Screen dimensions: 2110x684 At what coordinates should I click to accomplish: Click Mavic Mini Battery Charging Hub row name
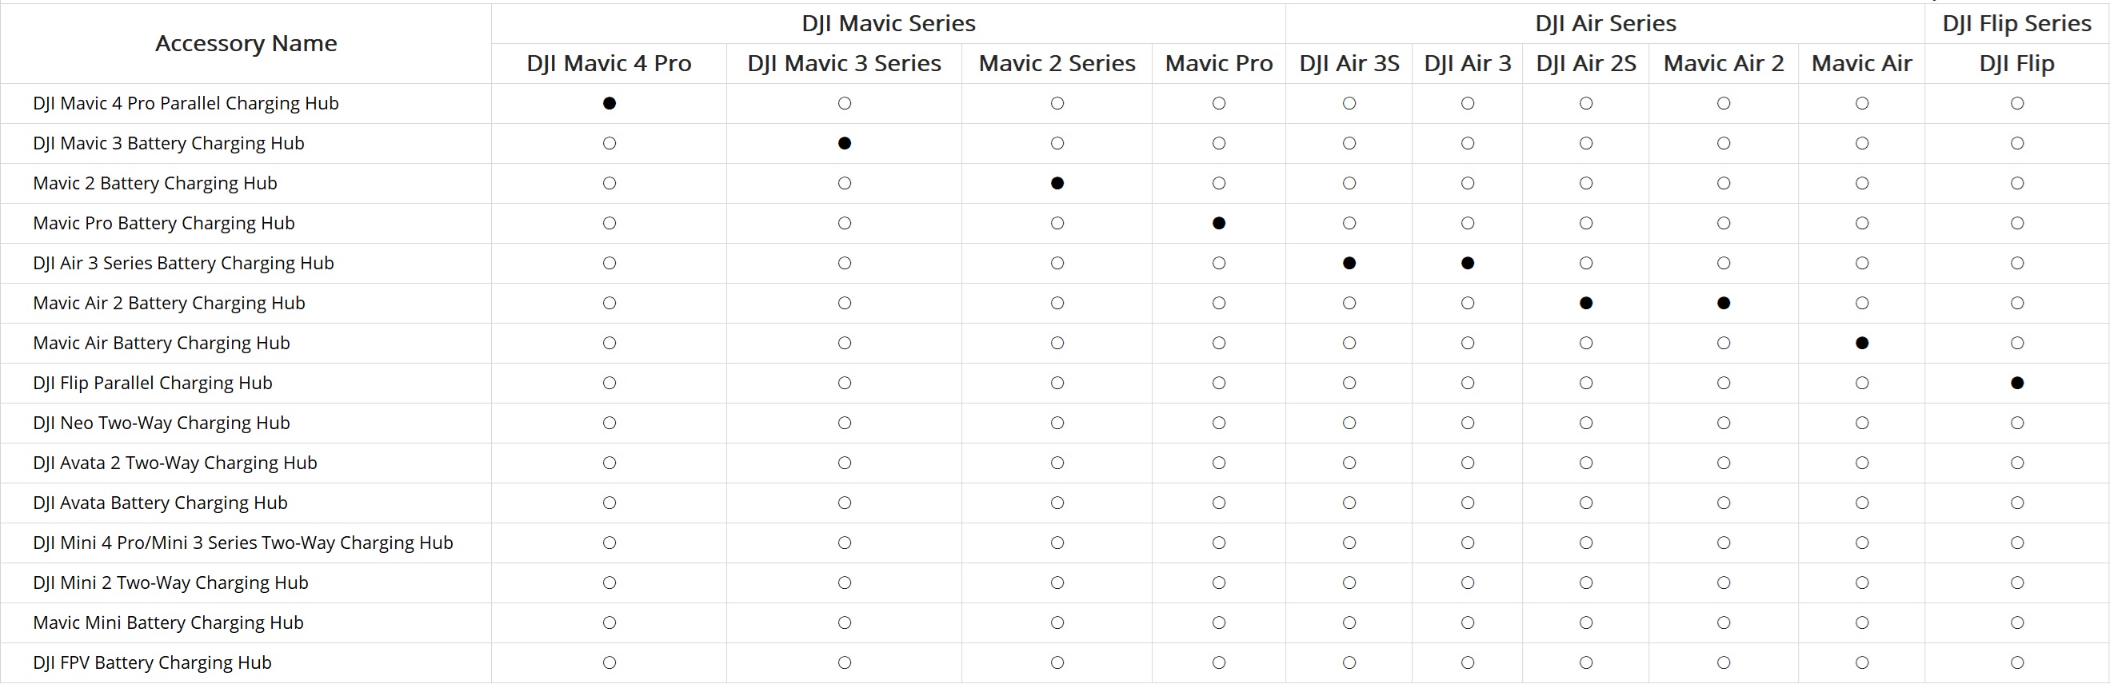[x=168, y=622]
